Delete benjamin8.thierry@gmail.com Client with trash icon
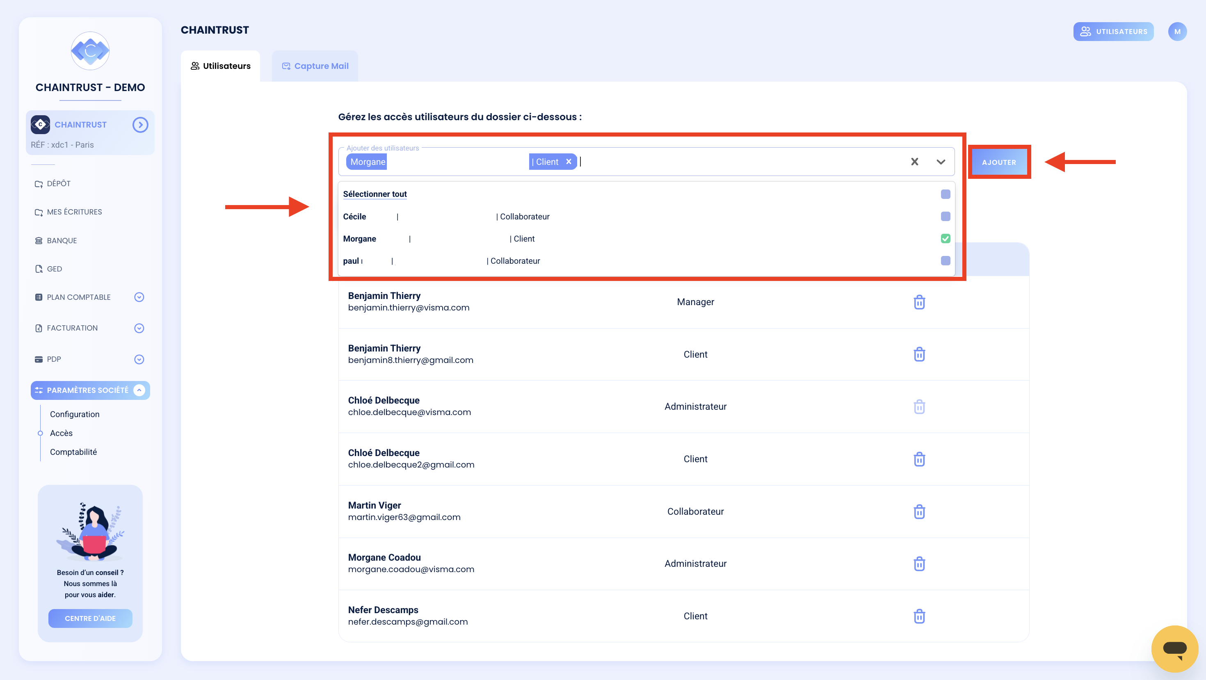The image size is (1206, 680). click(x=919, y=354)
